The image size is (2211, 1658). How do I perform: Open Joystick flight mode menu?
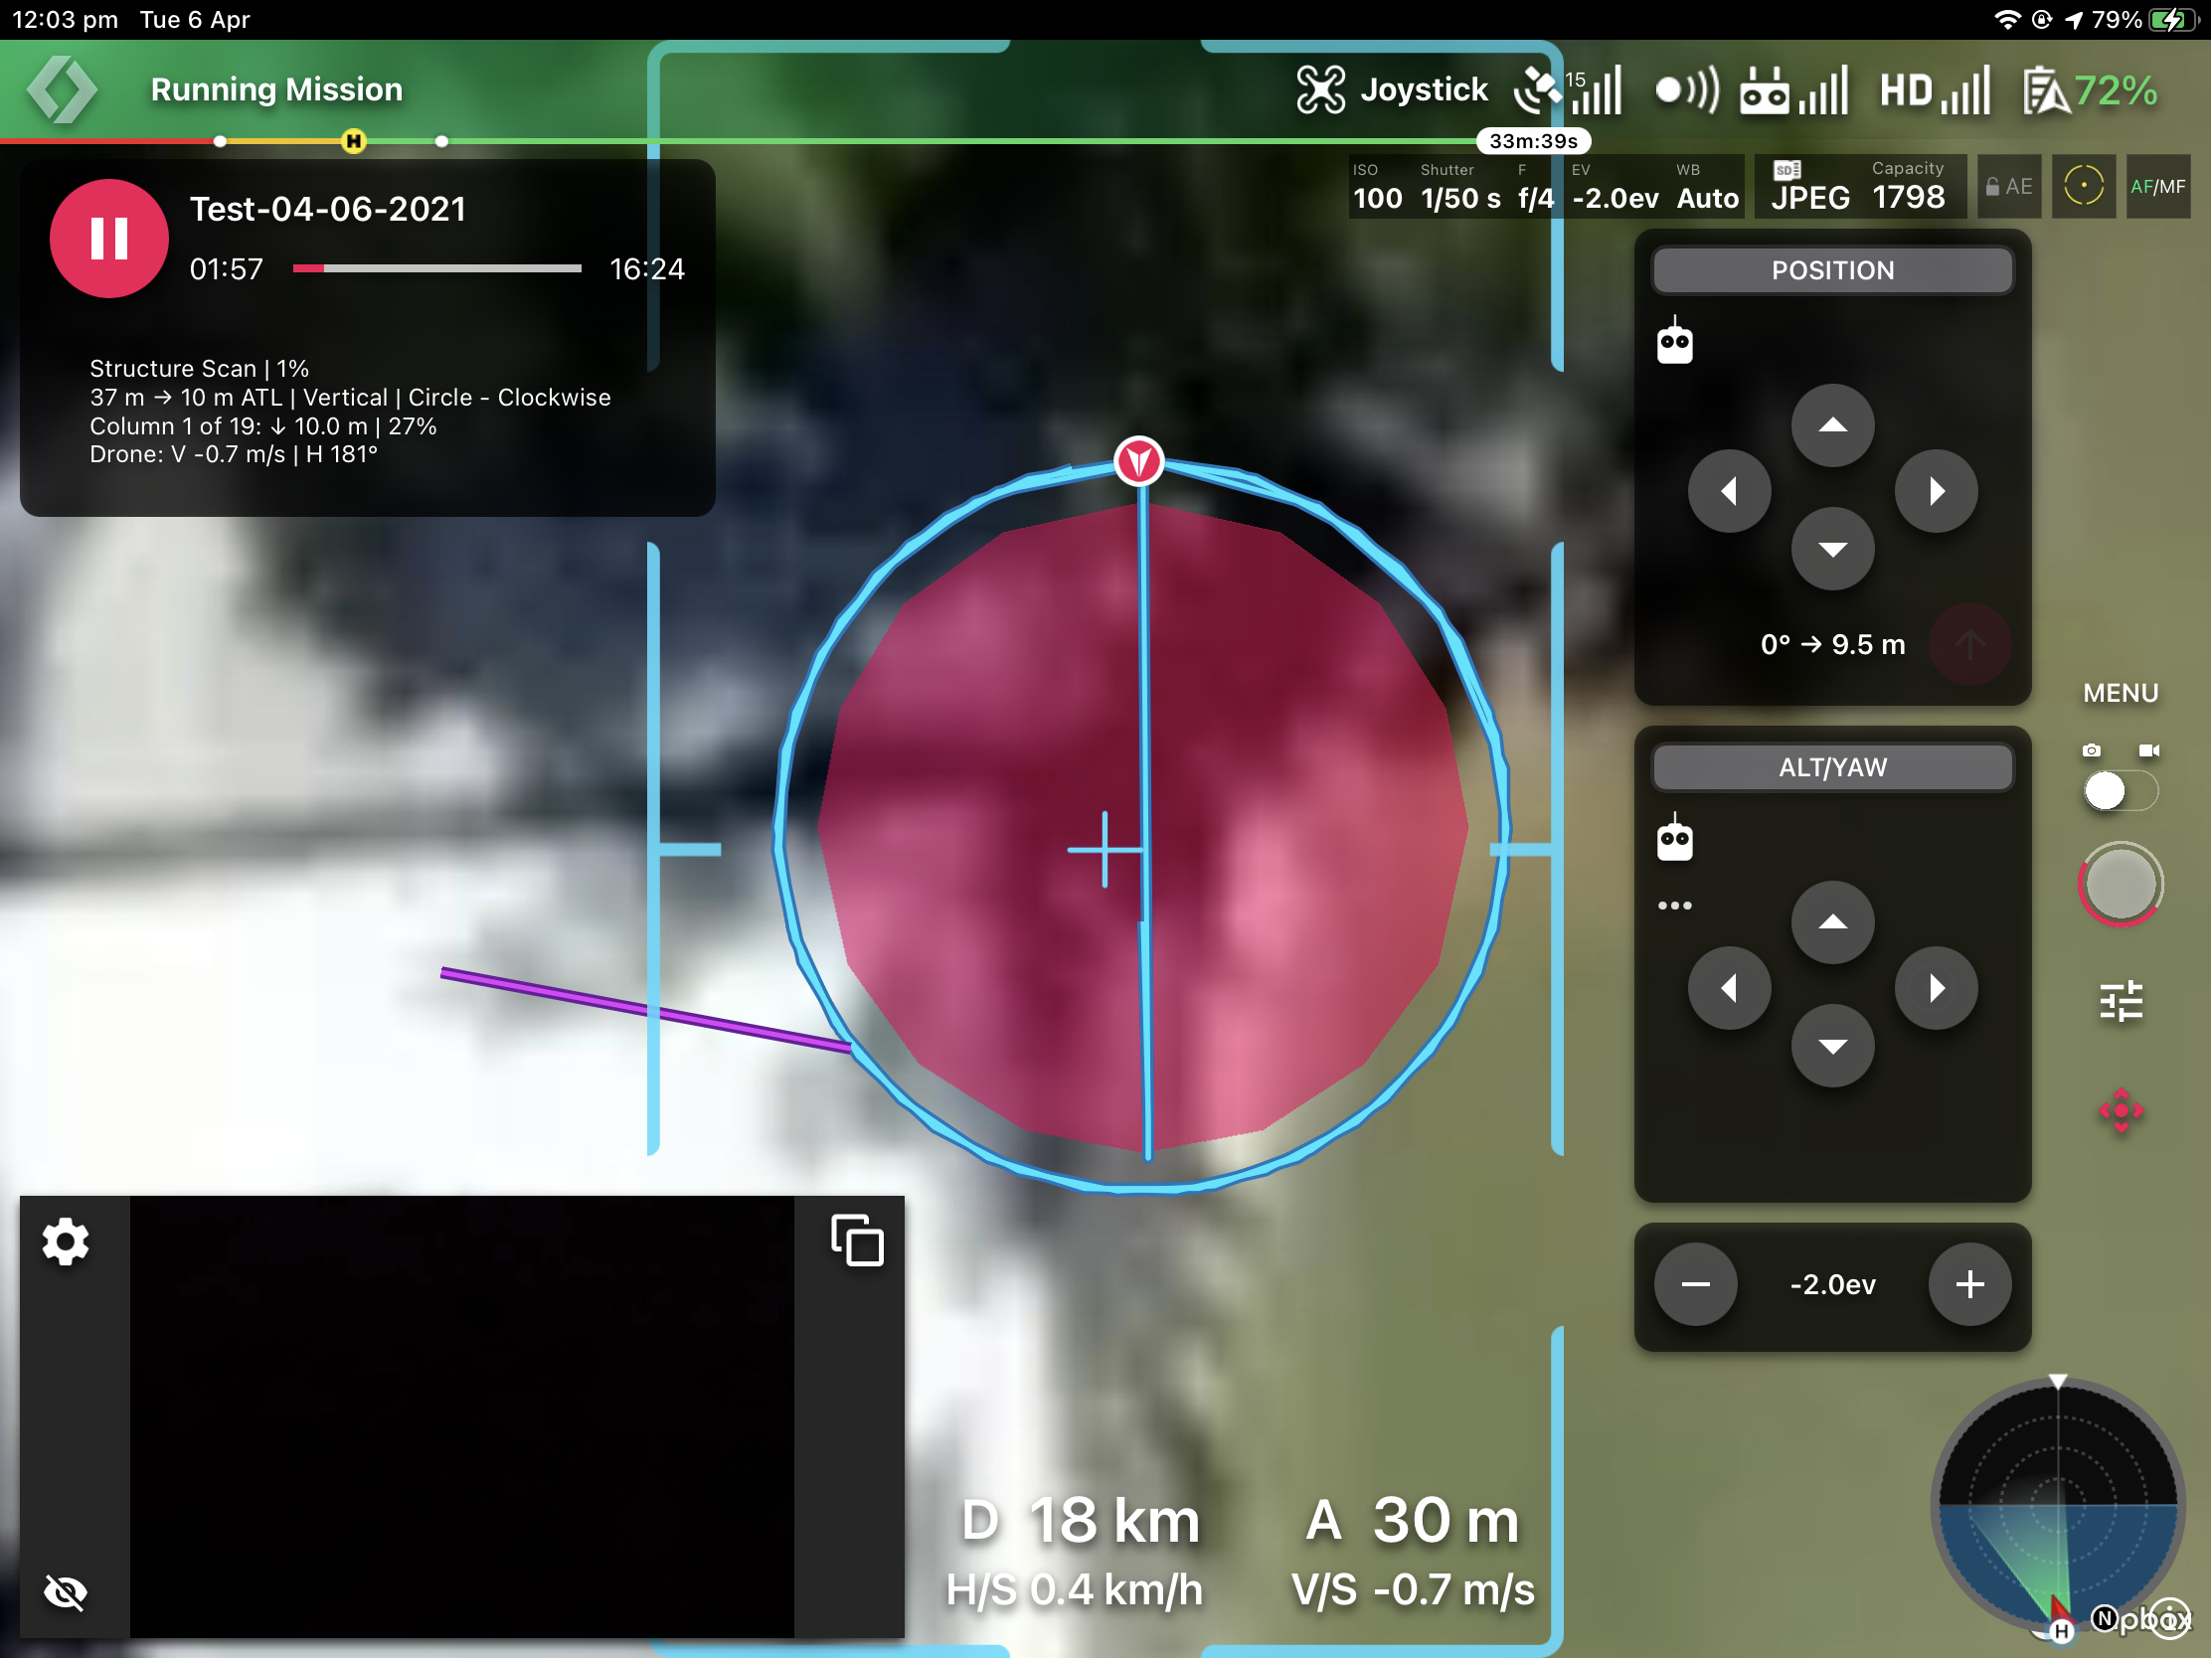1392,89
